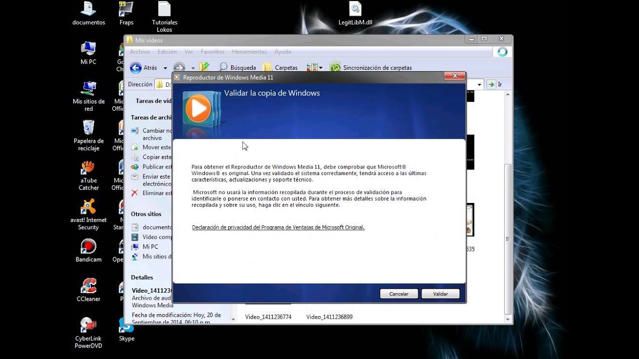Open the forward history dropdown arrow

(x=193, y=68)
